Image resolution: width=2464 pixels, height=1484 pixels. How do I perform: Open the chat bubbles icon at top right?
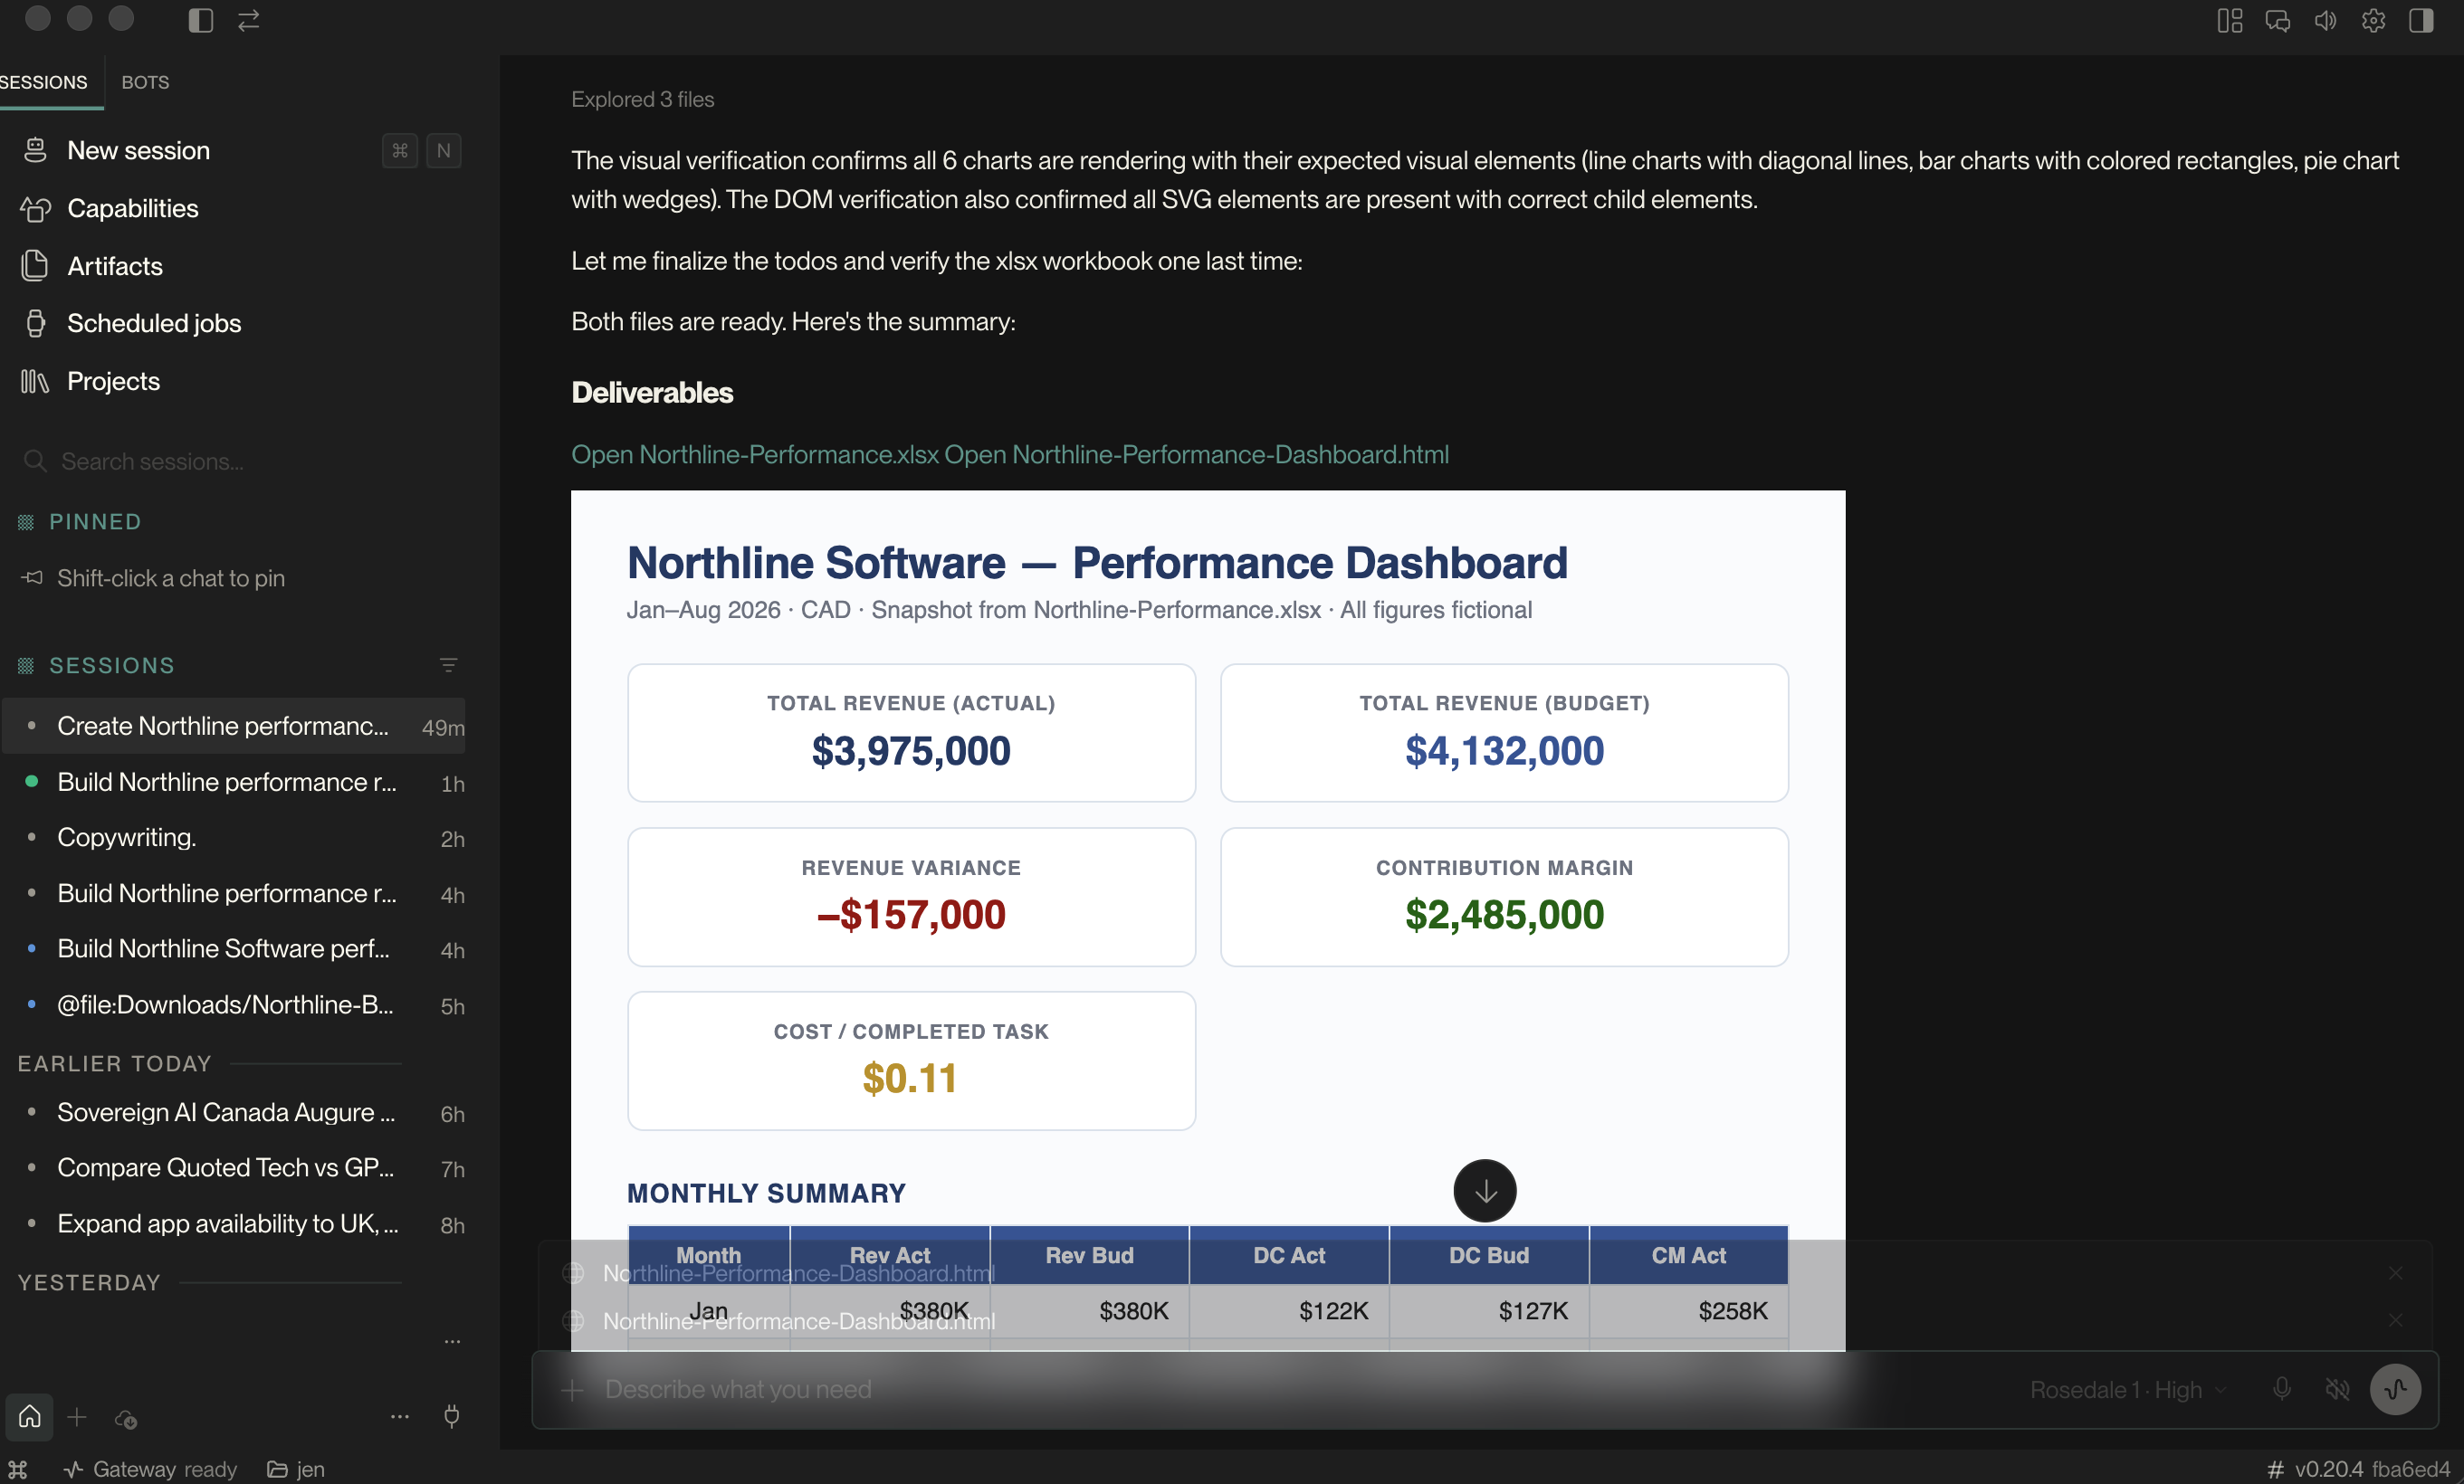[x=2277, y=20]
